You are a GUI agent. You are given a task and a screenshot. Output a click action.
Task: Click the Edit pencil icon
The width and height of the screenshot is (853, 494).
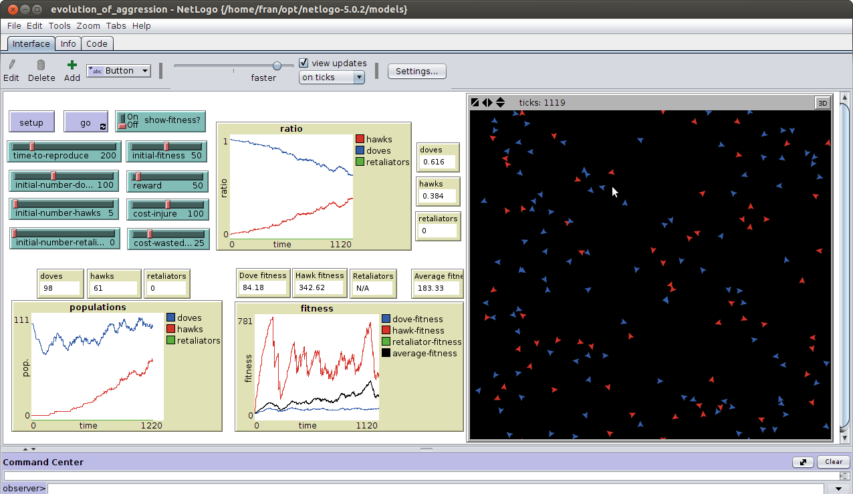pos(11,65)
